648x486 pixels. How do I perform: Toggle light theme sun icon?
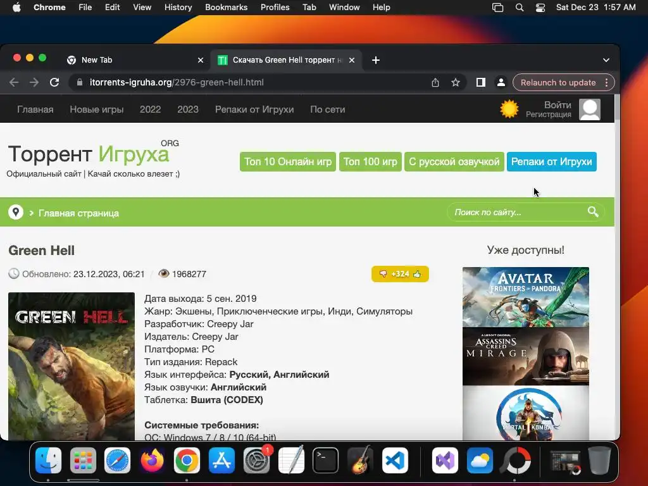(509, 109)
